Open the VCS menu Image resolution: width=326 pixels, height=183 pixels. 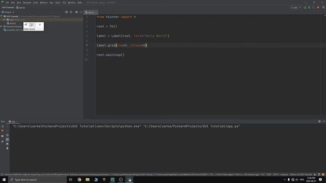tap(64, 3)
